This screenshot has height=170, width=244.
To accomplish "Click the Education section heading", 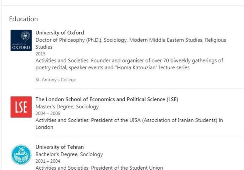I will [x=23, y=19].
